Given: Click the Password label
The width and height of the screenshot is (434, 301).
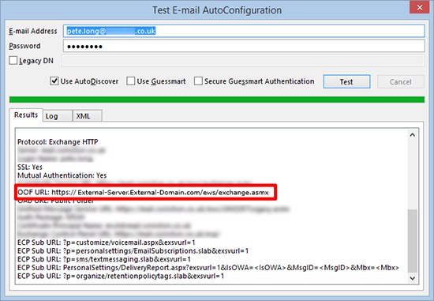Looking at the screenshot, I should click(x=24, y=46).
